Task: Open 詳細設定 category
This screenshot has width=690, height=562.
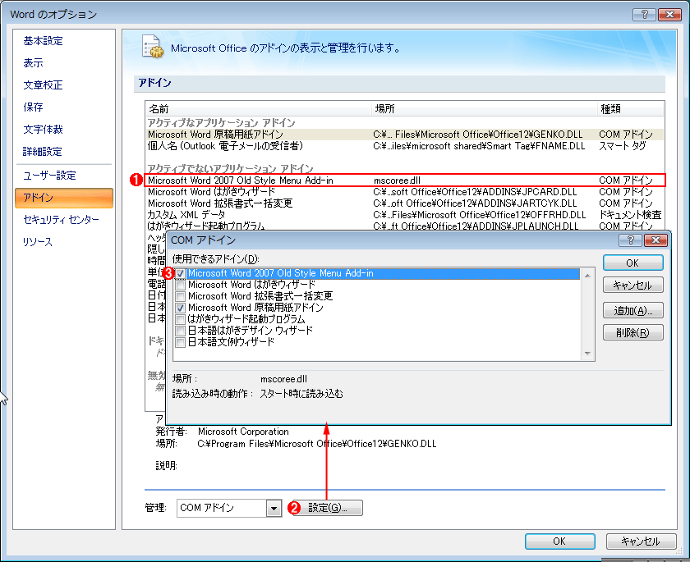Action: (43, 152)
